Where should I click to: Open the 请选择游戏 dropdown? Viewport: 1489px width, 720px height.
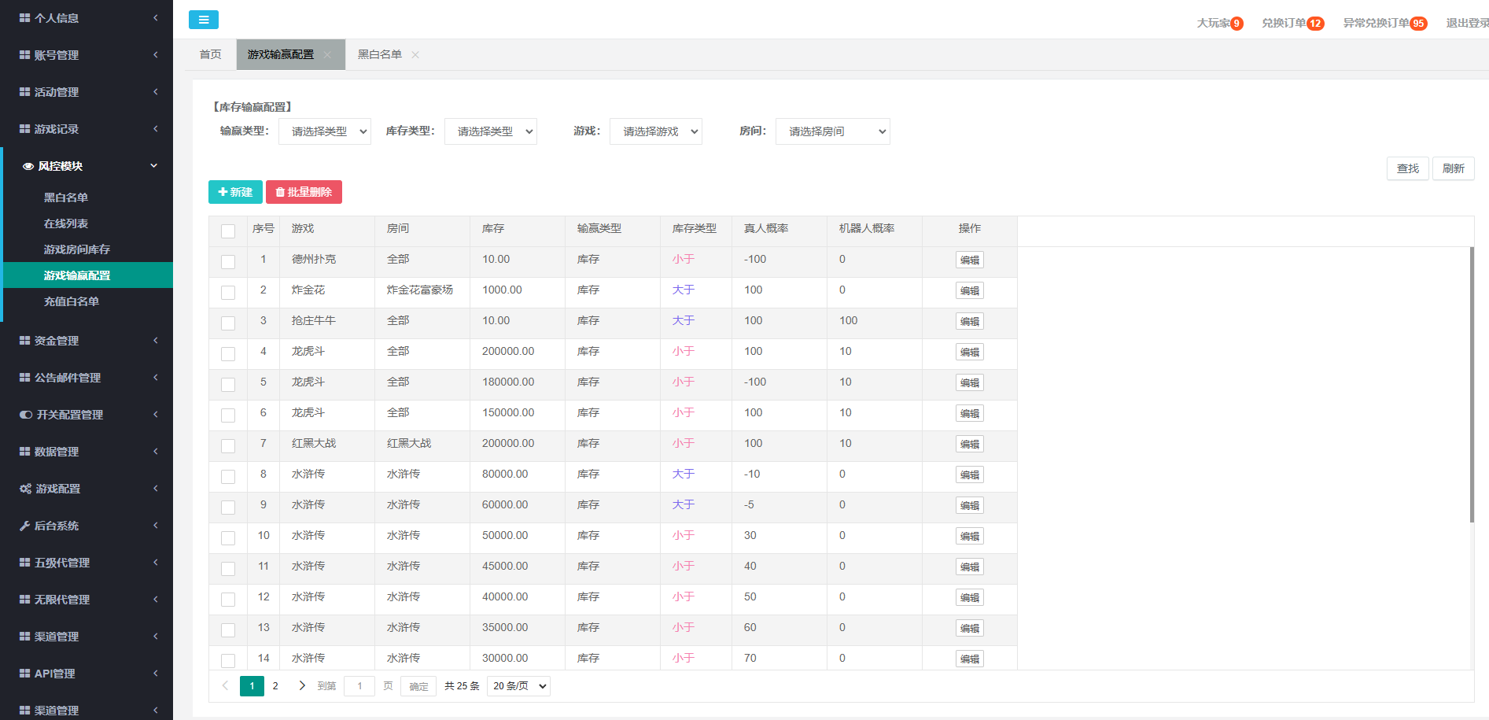coord(656,131)
